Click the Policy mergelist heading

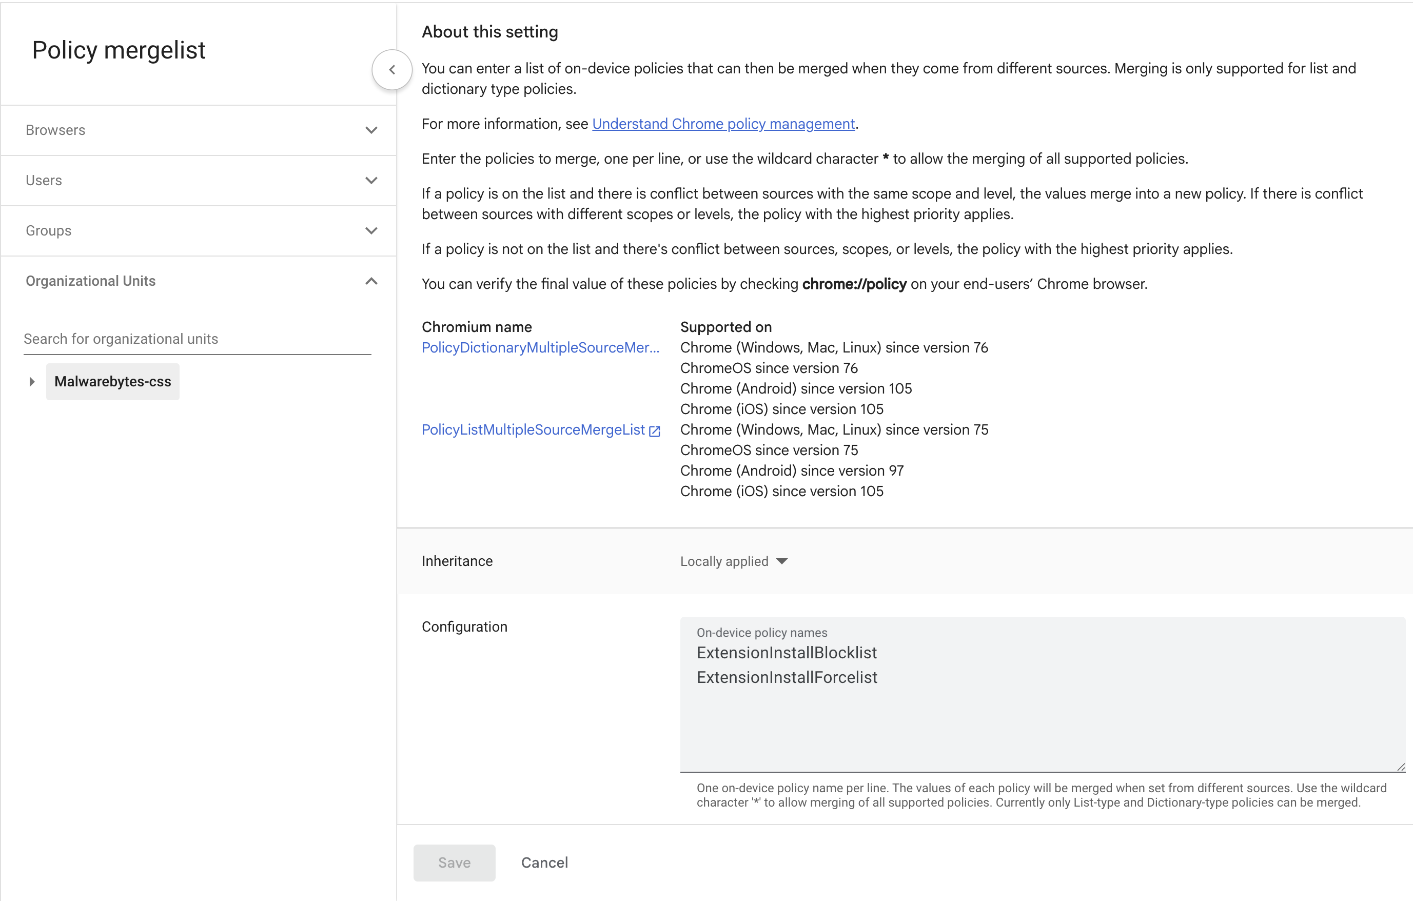(119, 50)
